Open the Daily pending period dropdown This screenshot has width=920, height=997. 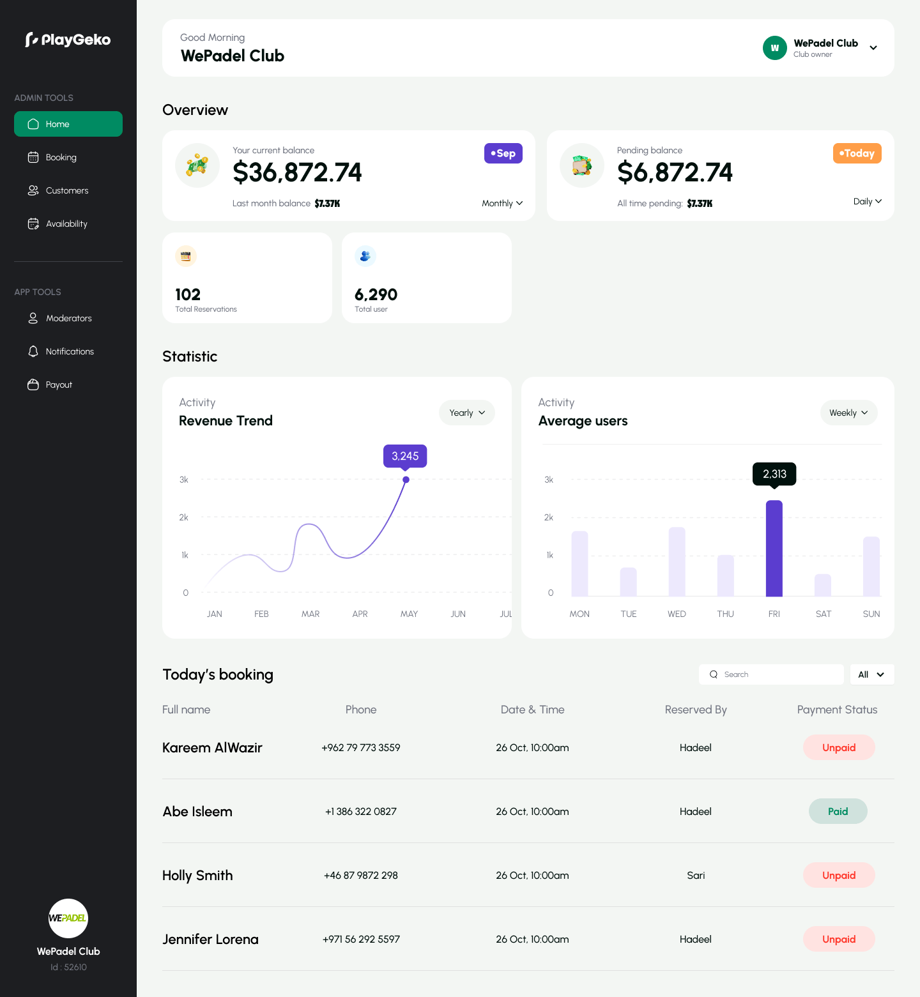[868, 201]
